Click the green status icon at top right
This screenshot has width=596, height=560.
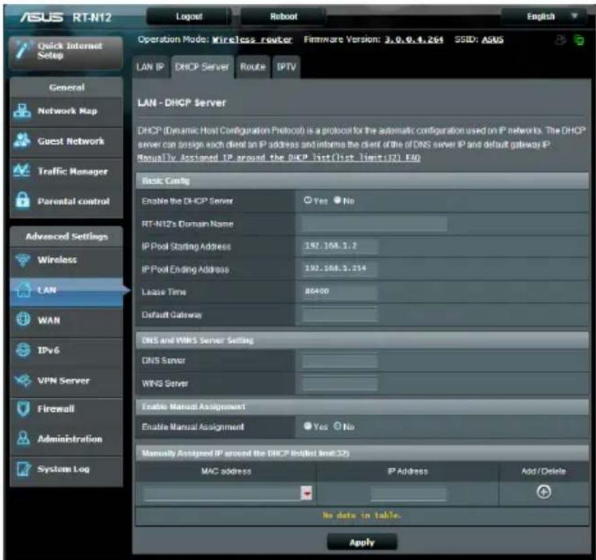[578, 39]
